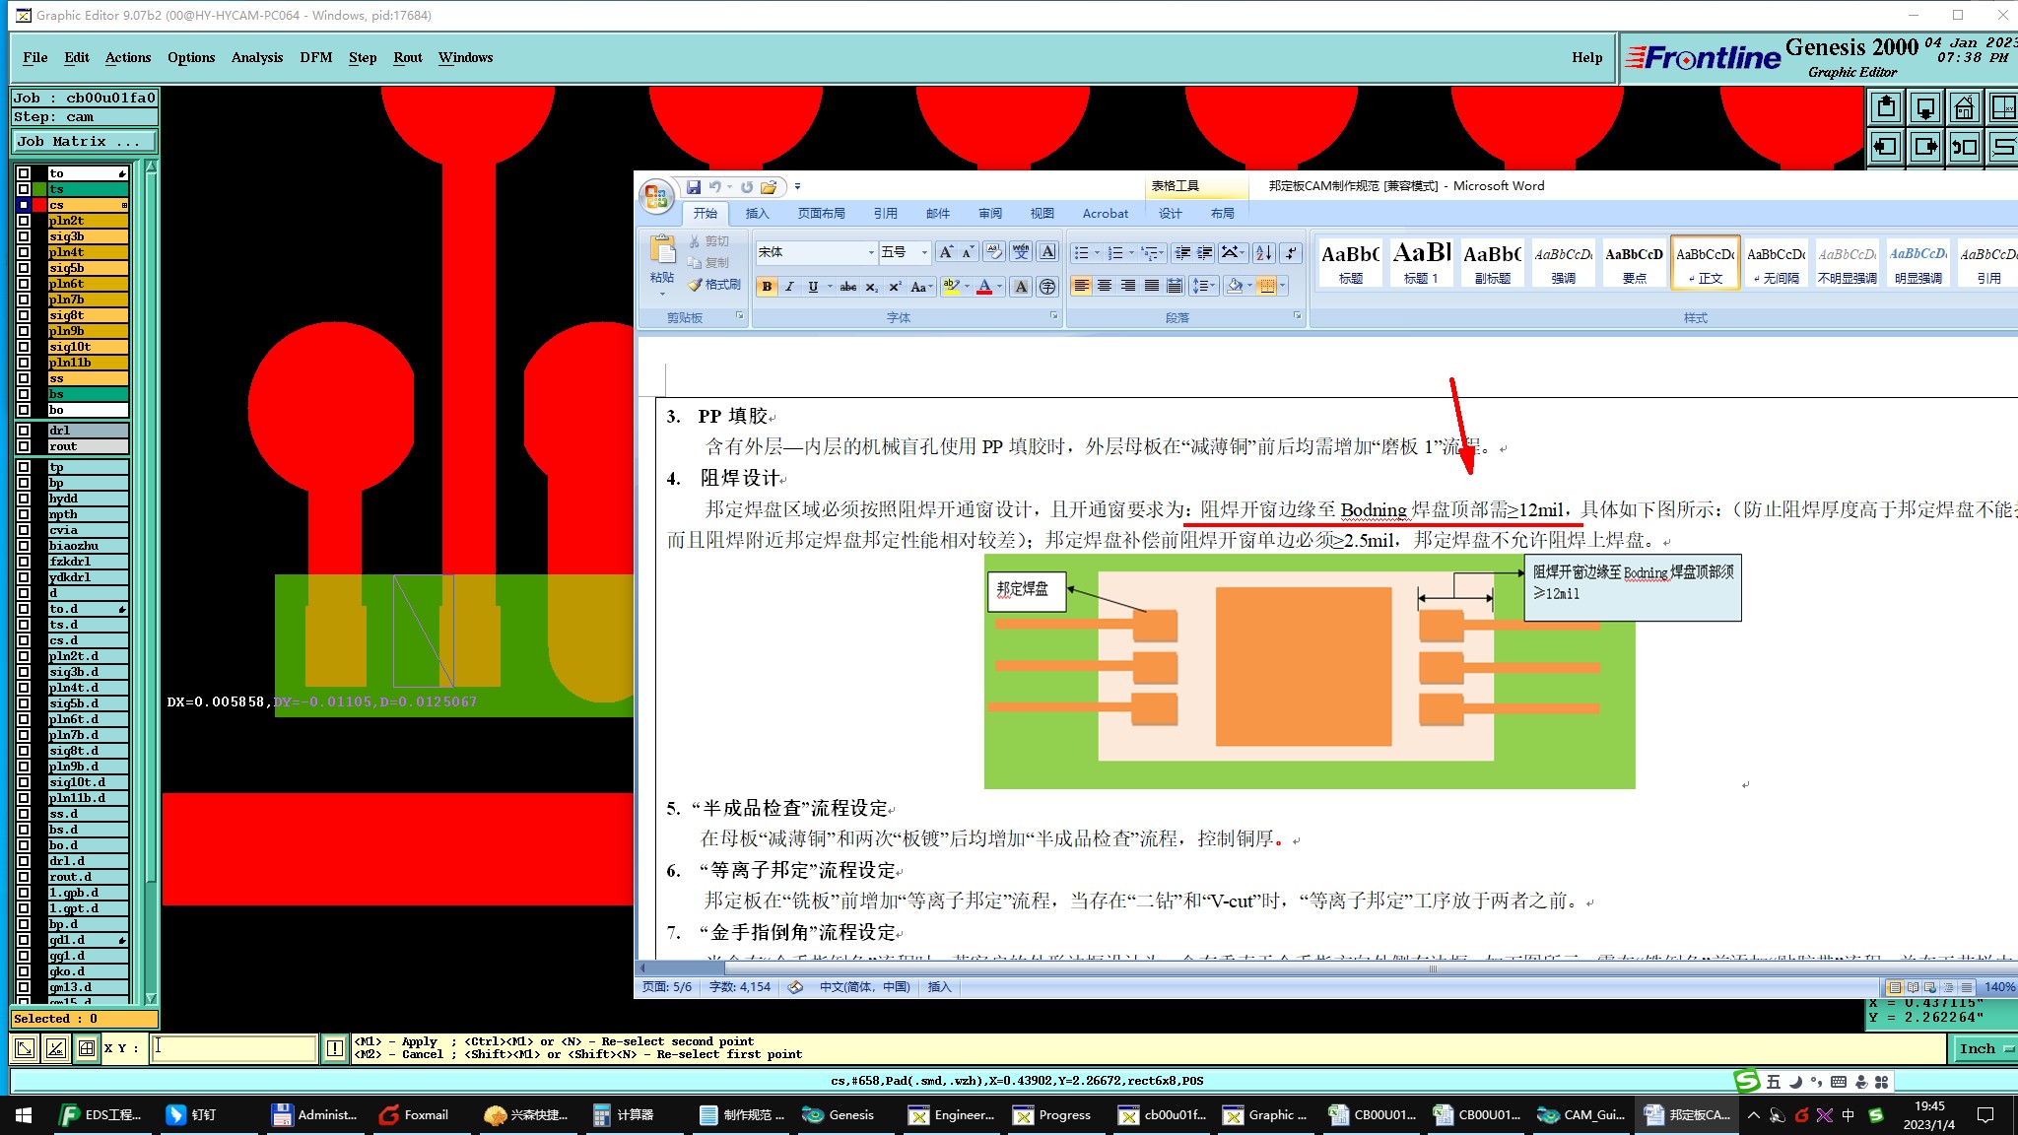Image resolution: width=2018 pixels, height=1135 pixels.
Task: Click the Word Office button orb
Action: click(656, 196)
